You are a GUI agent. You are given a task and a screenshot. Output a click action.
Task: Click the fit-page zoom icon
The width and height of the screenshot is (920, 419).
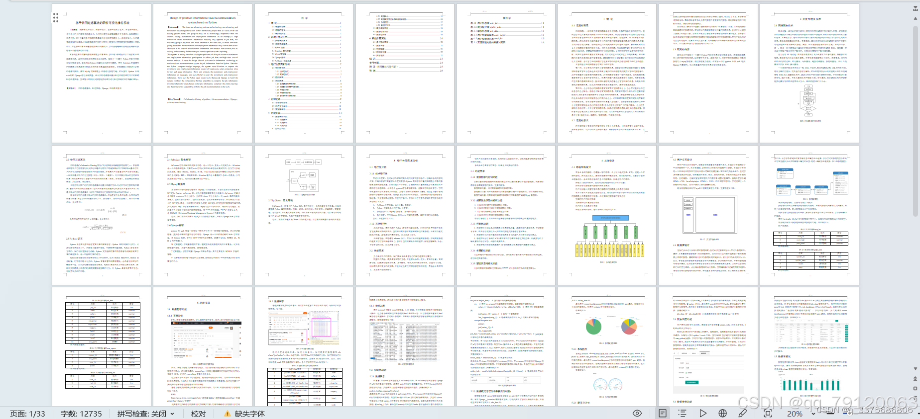pos(768,413)
